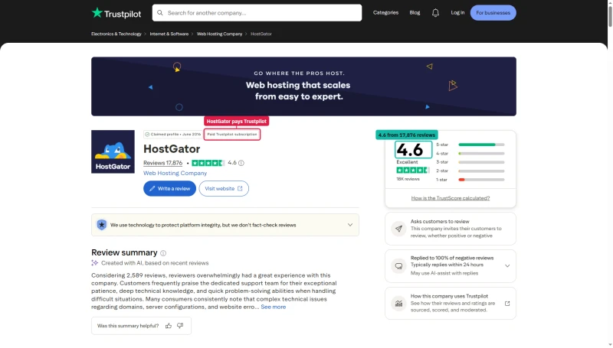Click the AI sparkle icon under Review summary
613x348 pixels.
coord(94,263)
